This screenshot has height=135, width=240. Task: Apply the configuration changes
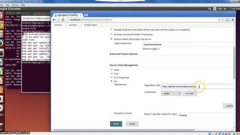tap(132, 124)
